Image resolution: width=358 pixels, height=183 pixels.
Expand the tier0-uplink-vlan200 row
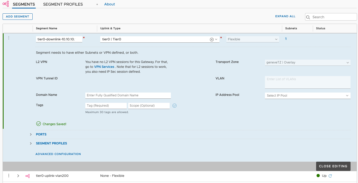(18, 176)
